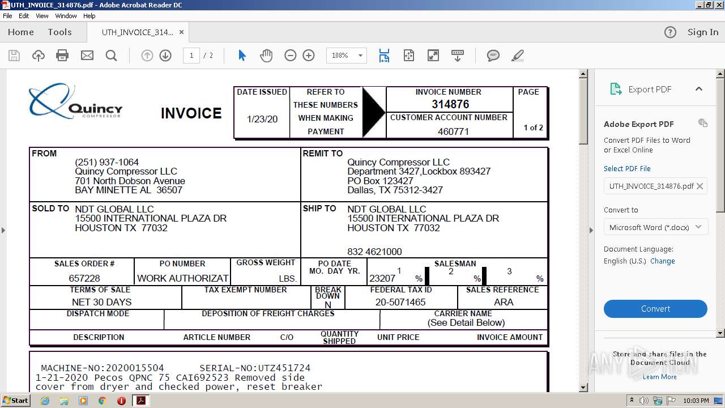
Task: Click federal tax ID 20-5071465
Action: pyautogui.click(x=400, y=302)
